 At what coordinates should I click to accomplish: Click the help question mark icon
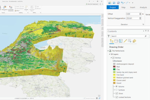pyautogui.click(x=89, y=1)
